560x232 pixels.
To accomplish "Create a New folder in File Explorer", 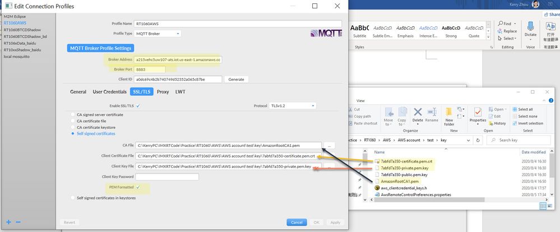I will tap(449, 117).
